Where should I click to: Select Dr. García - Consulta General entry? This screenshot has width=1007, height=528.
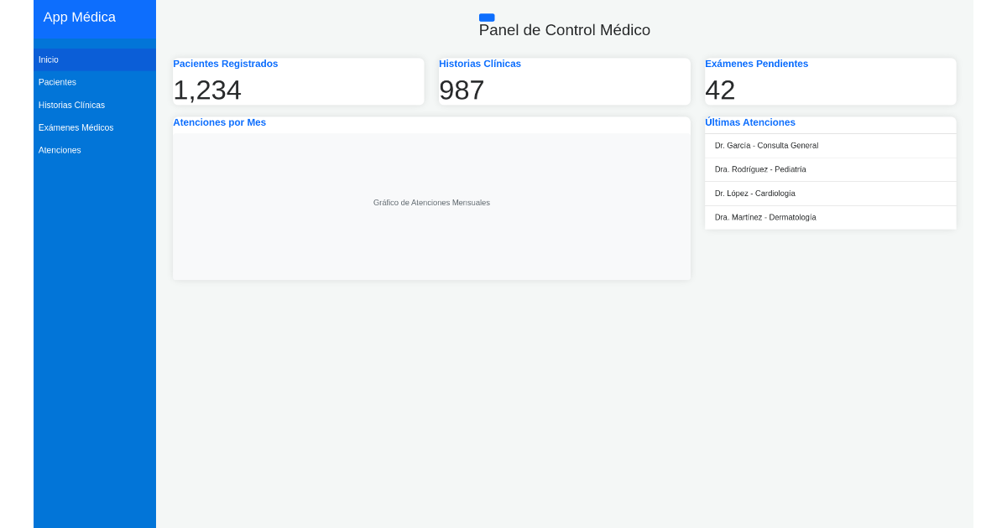765,145
